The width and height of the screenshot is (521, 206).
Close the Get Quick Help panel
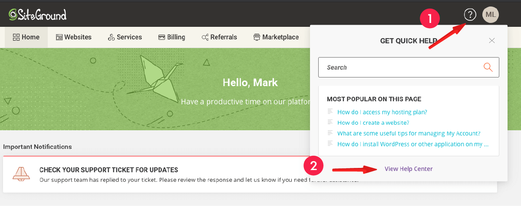492,41
